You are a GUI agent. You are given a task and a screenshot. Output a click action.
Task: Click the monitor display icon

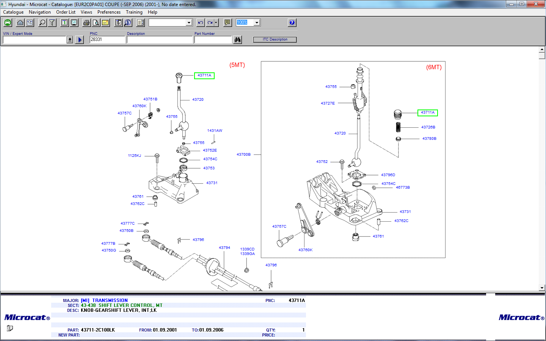coord(74,23)
